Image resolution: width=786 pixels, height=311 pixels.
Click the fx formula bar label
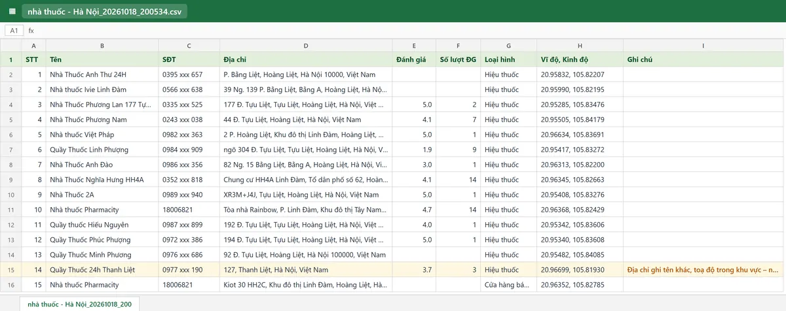[31, 31]
